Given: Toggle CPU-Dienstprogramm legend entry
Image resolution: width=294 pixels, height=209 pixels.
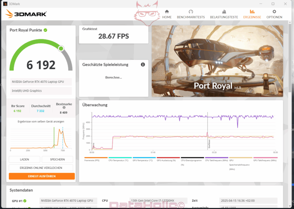Looking at the screenshot, I should (x=192, y=162).
